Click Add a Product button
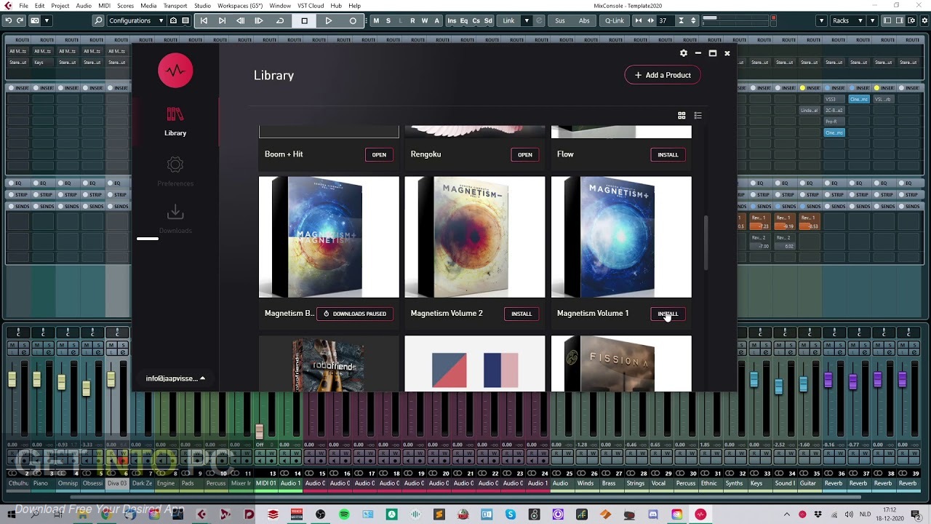This screenshot has width=931, height=524. [663, 75]
